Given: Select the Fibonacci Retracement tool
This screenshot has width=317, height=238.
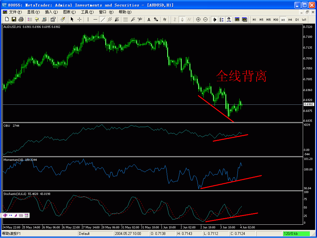Looking at the screenshot, I should coord(126,20).
